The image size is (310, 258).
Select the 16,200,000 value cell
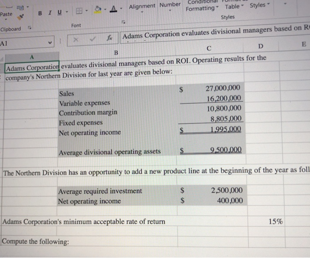pos(224,99)
